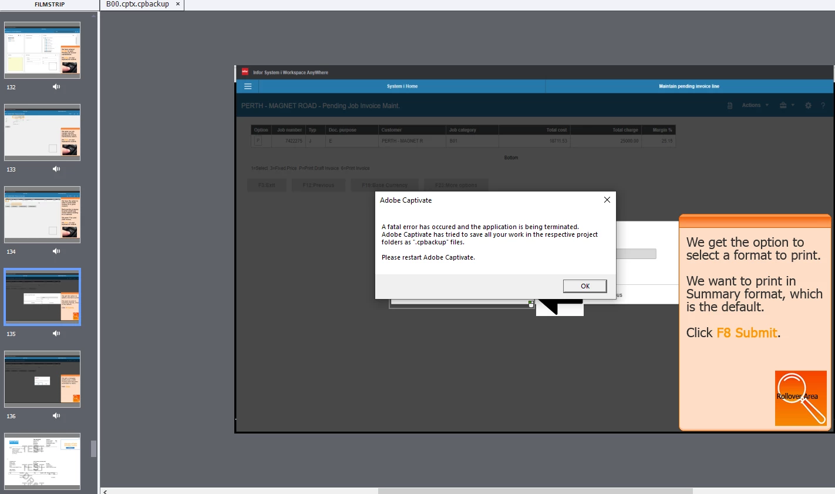The height and width of the screenshot is (494, 835).
Task: Click job number 7422275 cell
Action: 288,141
